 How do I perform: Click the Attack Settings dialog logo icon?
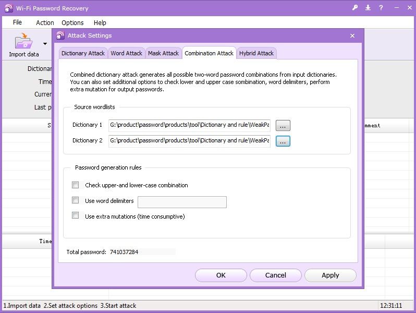click(x=60, y=35)
